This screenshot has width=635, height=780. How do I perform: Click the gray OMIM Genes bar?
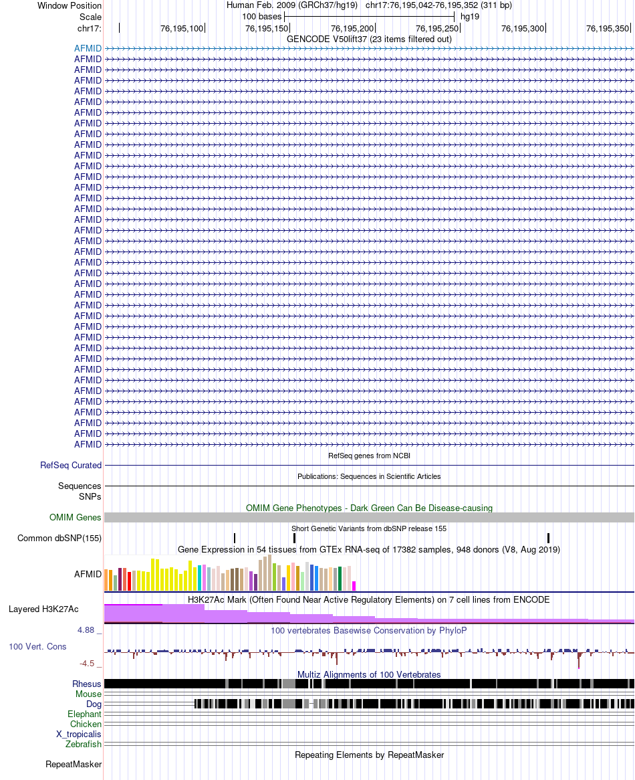pyautogui.click(x=369, y=517)
